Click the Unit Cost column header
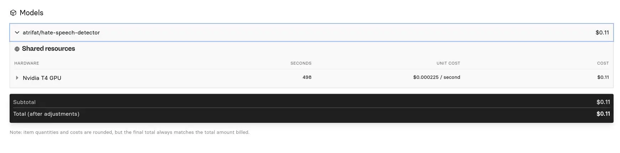This screenshot has width=620, height=153. coord(448,63)
